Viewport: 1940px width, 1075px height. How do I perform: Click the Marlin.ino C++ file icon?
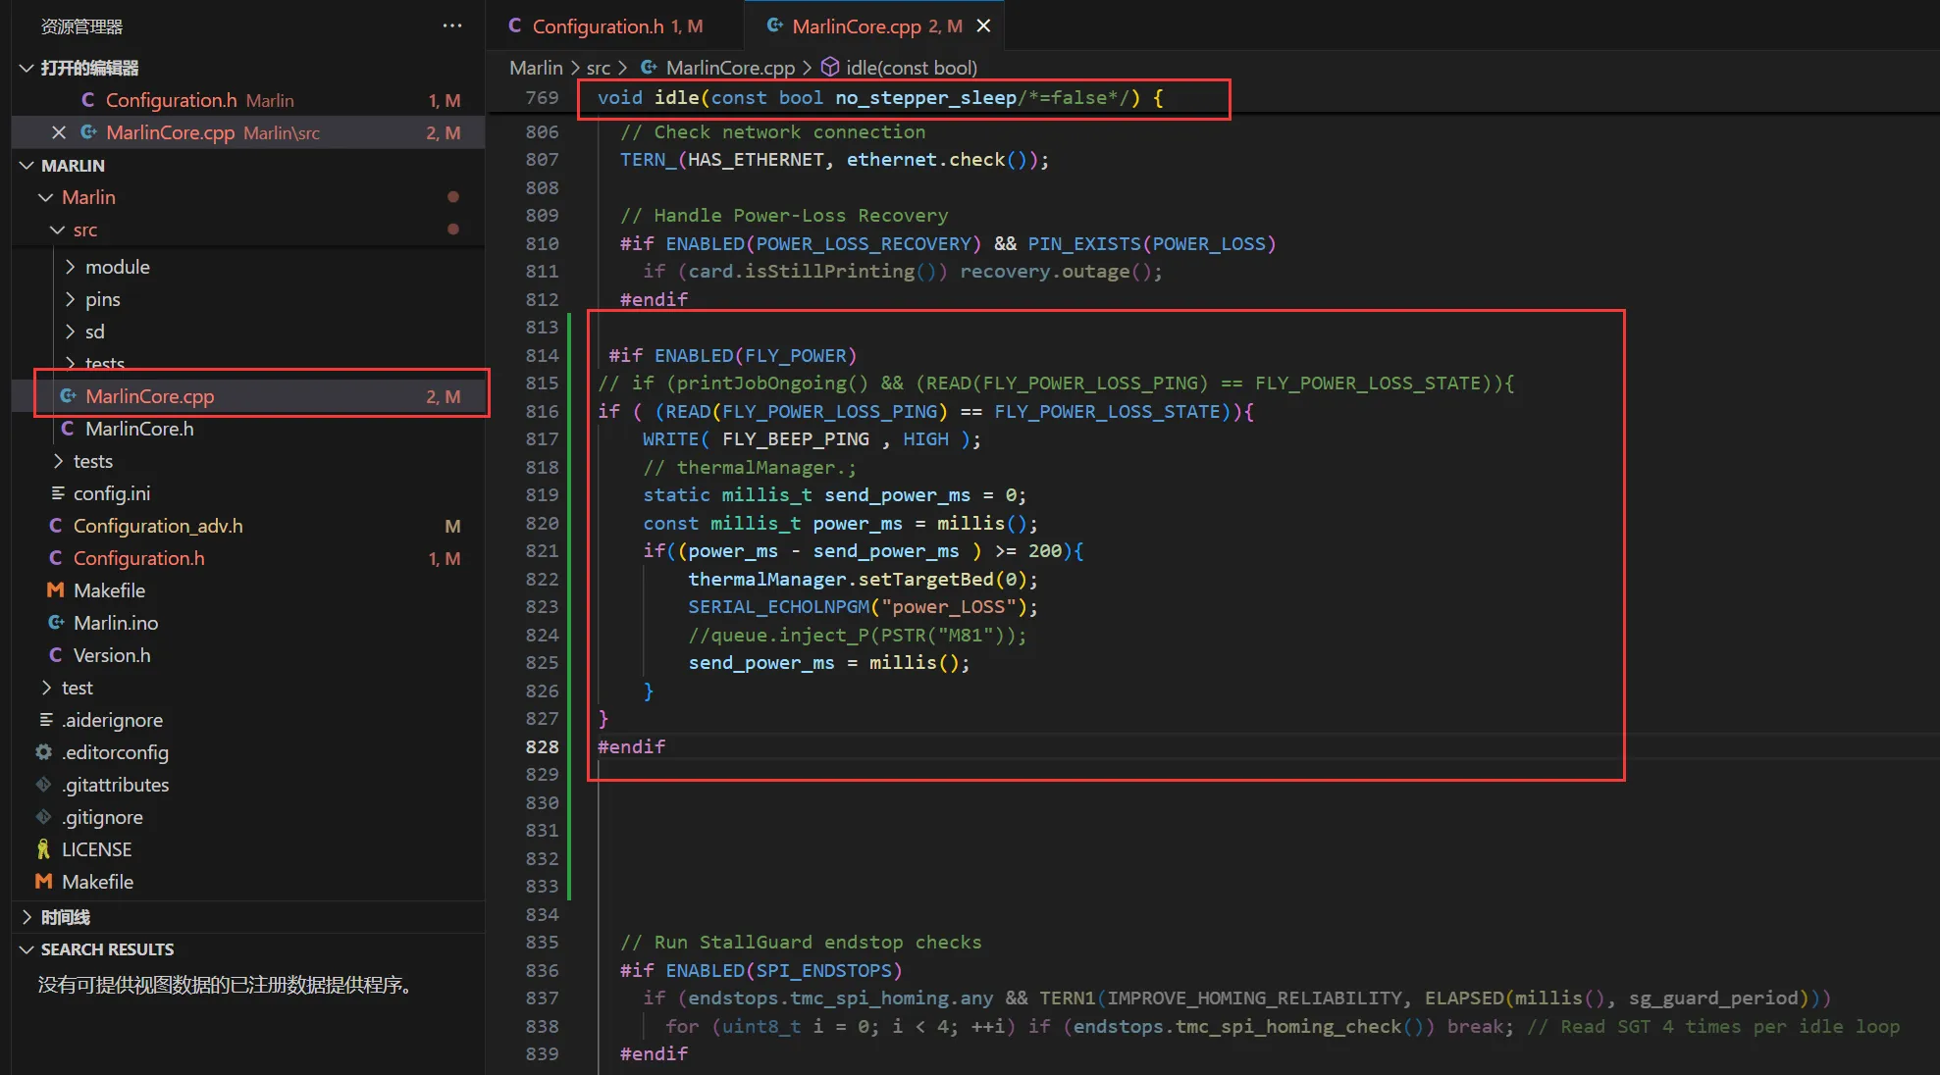56,623
